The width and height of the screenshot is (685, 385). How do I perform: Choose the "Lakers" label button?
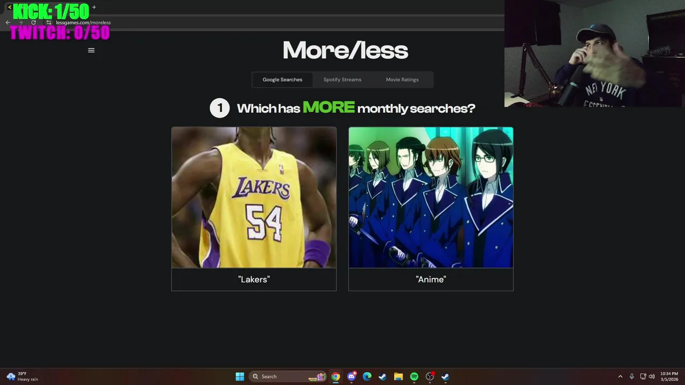pos(254,279)
